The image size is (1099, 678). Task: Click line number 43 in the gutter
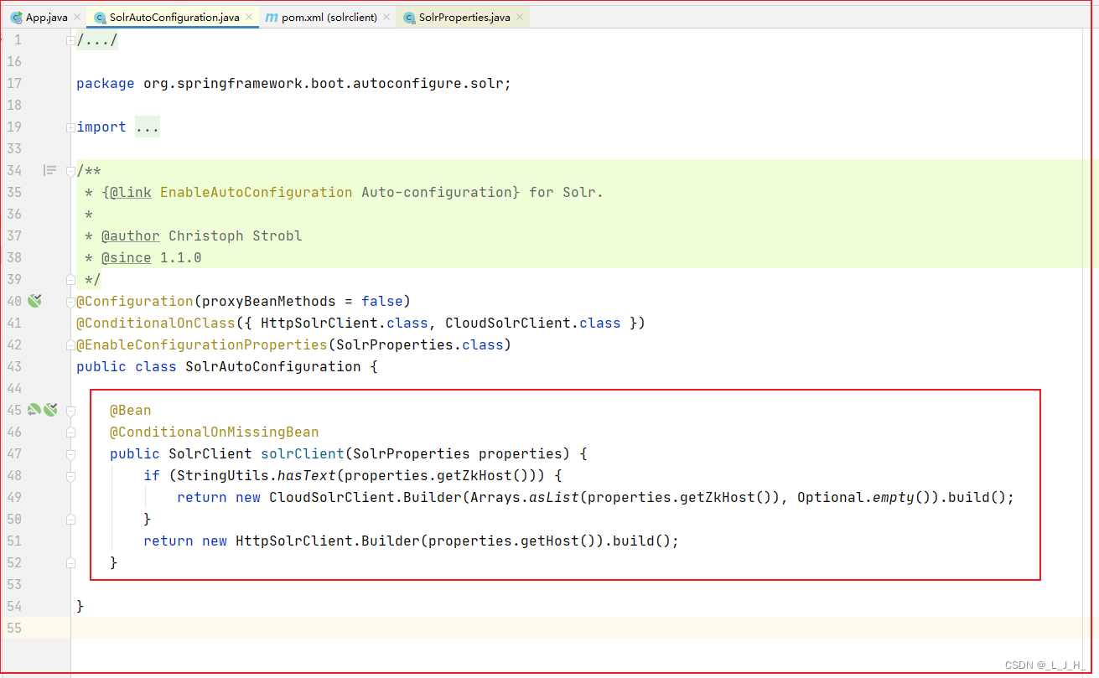tap(13, 366)
